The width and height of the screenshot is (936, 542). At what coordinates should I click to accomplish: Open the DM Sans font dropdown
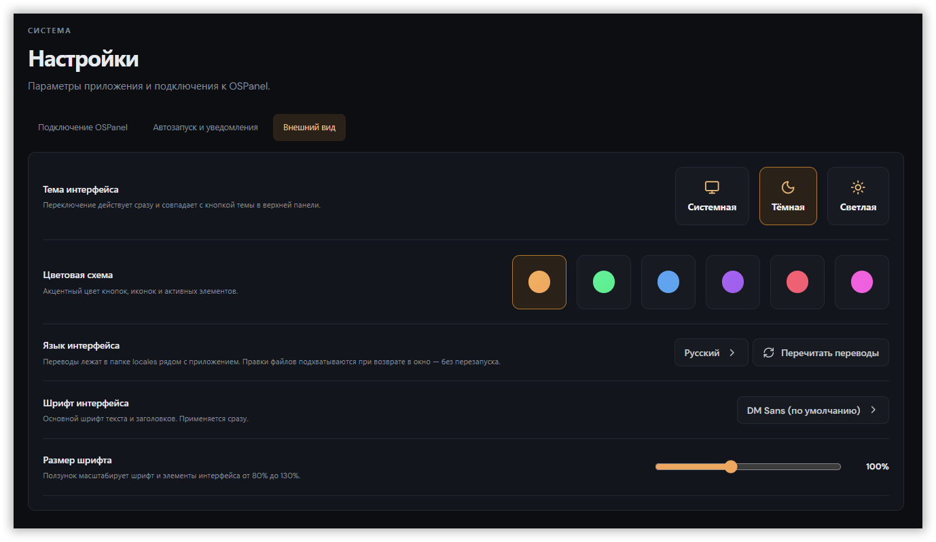(x=813, y=410)
